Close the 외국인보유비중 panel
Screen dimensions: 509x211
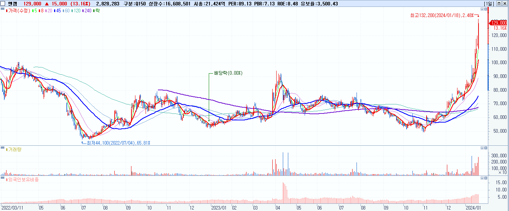click(486, 178)
